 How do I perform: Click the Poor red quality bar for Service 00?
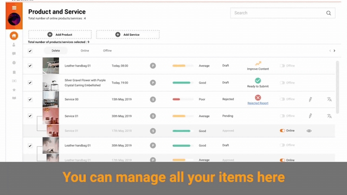(183, 99)
